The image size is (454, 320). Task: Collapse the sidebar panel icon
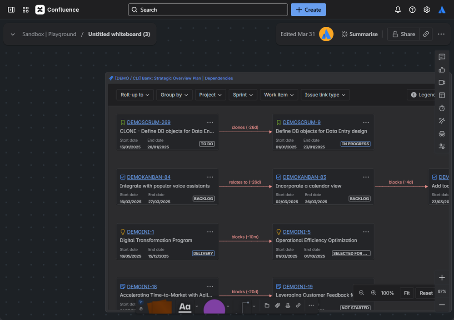pos(11,10)
